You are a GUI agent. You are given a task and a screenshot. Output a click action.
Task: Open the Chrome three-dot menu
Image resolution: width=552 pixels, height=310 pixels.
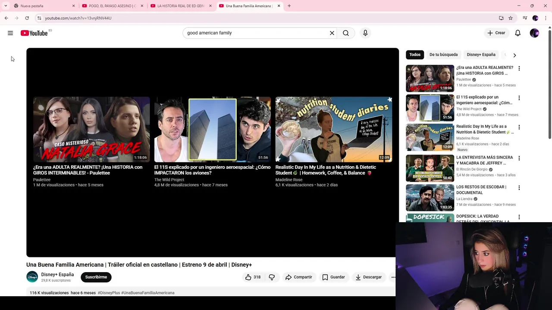click(x=546, y=18)
